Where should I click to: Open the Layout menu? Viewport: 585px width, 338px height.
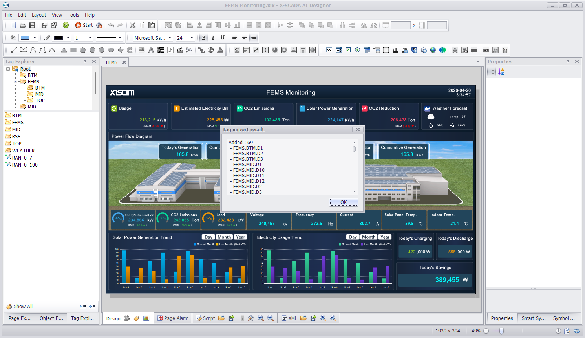tap(39, 15)
